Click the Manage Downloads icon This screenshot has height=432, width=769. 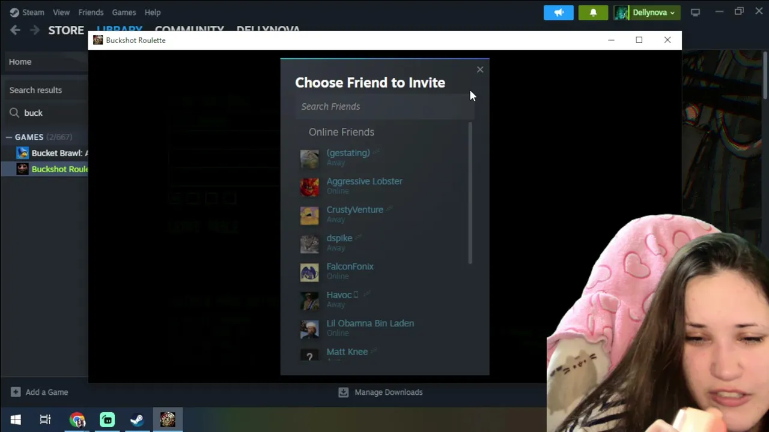(343, 392)
